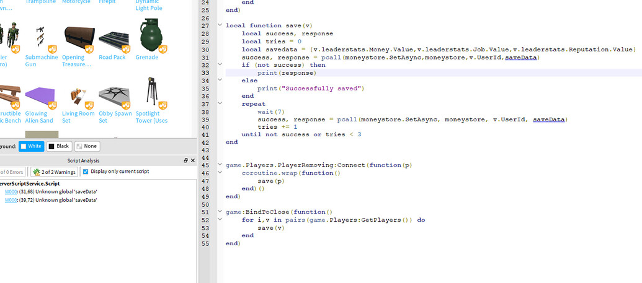Open the Living Room Set name link
Viewport: 642px width, 283px height.
[x=78, y=117]
